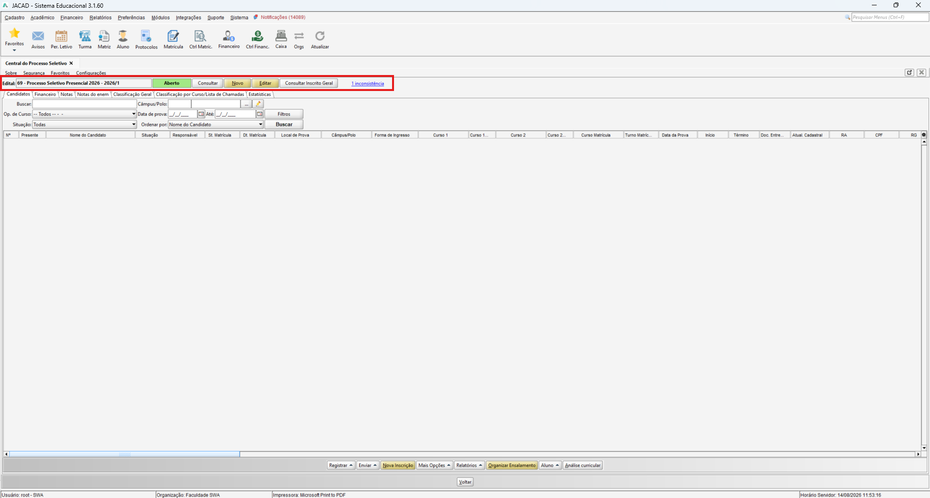Image resolution: width=930 pixels, height=498 pixels.
Task: Open the Caixa cash register icon
Action: [x=281, y=36]
